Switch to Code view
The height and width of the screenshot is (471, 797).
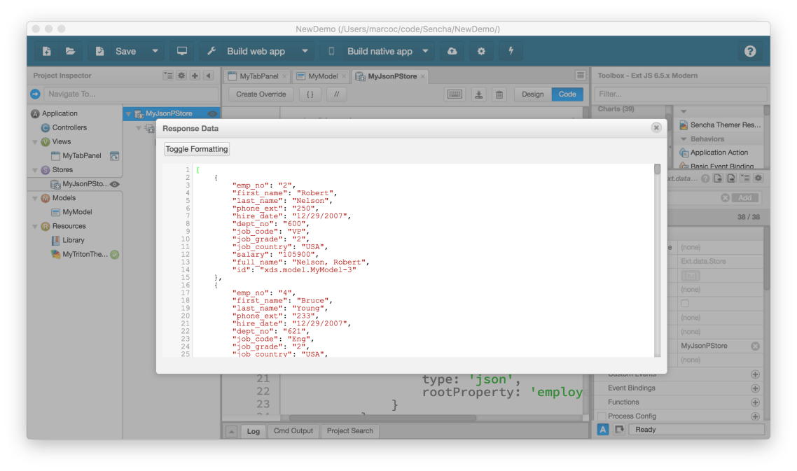567,94
